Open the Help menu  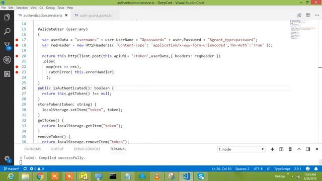click(70, 8)
